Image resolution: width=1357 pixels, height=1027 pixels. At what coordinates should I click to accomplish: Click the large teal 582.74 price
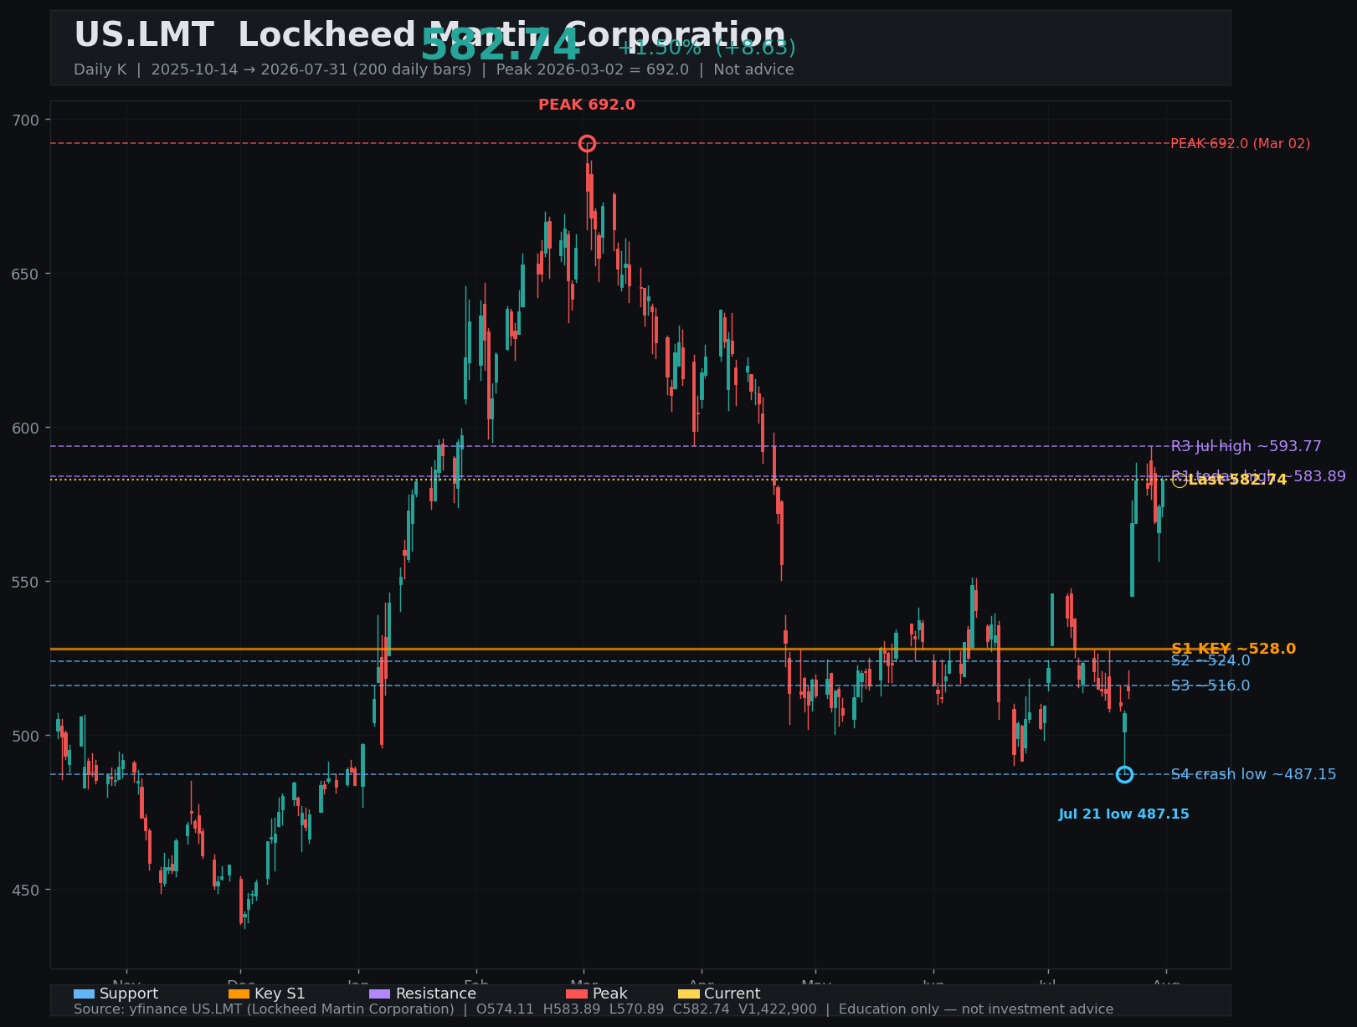(500, 46)
